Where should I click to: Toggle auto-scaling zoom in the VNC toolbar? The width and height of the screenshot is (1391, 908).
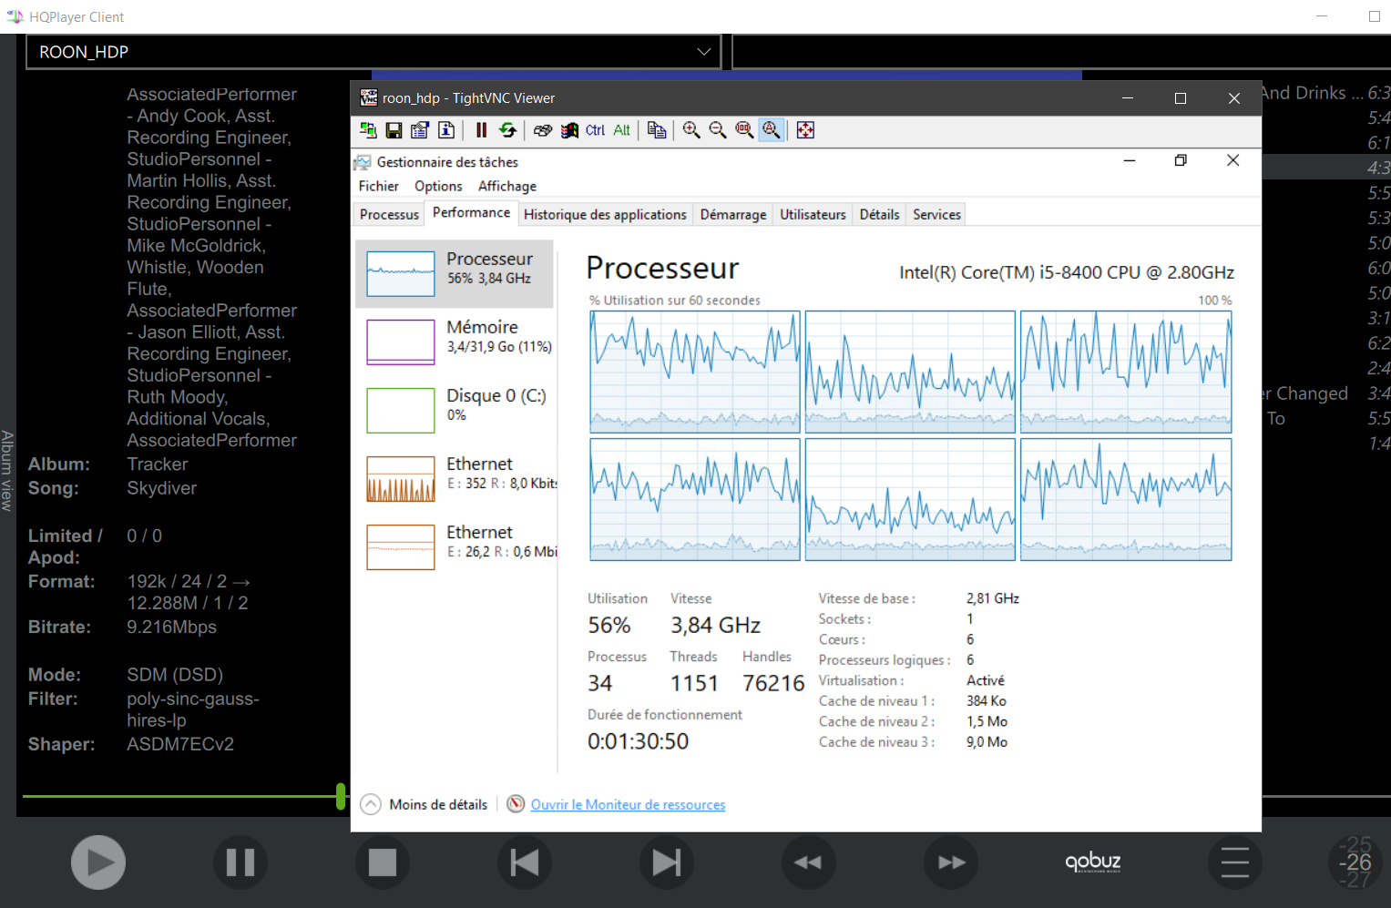click(772, 130)
